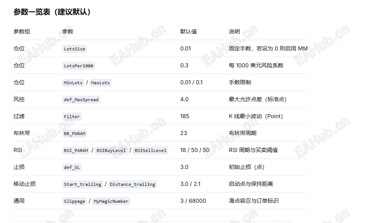Click default value 0.01 for LotsSize

click(186, 49)
